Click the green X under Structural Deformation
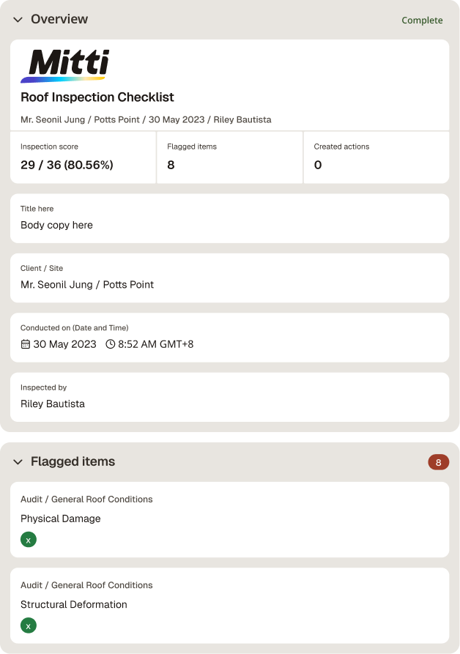 29,625
